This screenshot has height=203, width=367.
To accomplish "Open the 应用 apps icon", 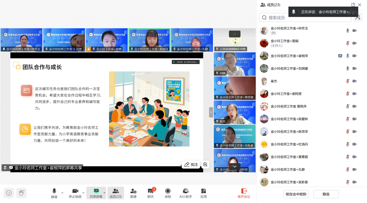I will click(203, 193).
